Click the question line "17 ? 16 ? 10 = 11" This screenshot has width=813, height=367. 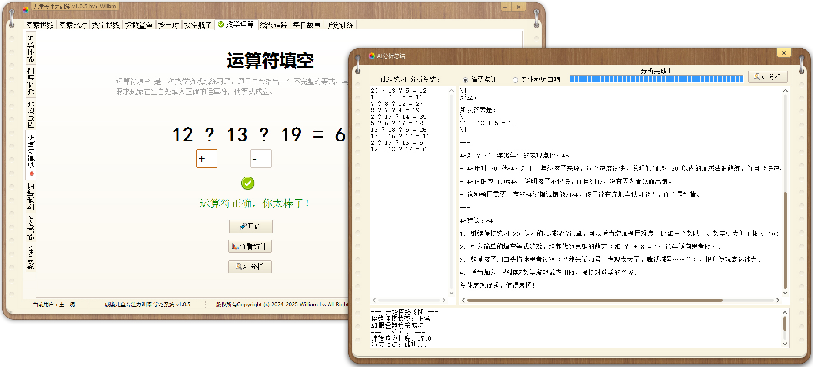point(400,136)
